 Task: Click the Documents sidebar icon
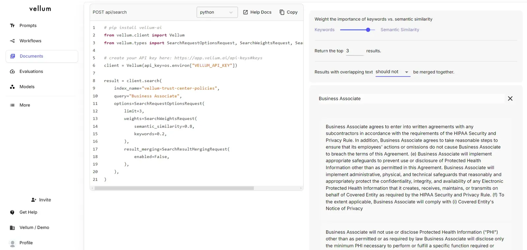coord(13,56)
